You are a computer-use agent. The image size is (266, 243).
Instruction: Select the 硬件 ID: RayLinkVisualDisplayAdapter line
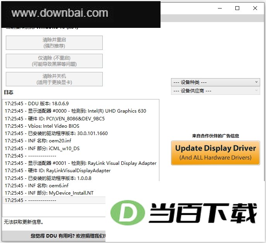[x=57, y=171]
